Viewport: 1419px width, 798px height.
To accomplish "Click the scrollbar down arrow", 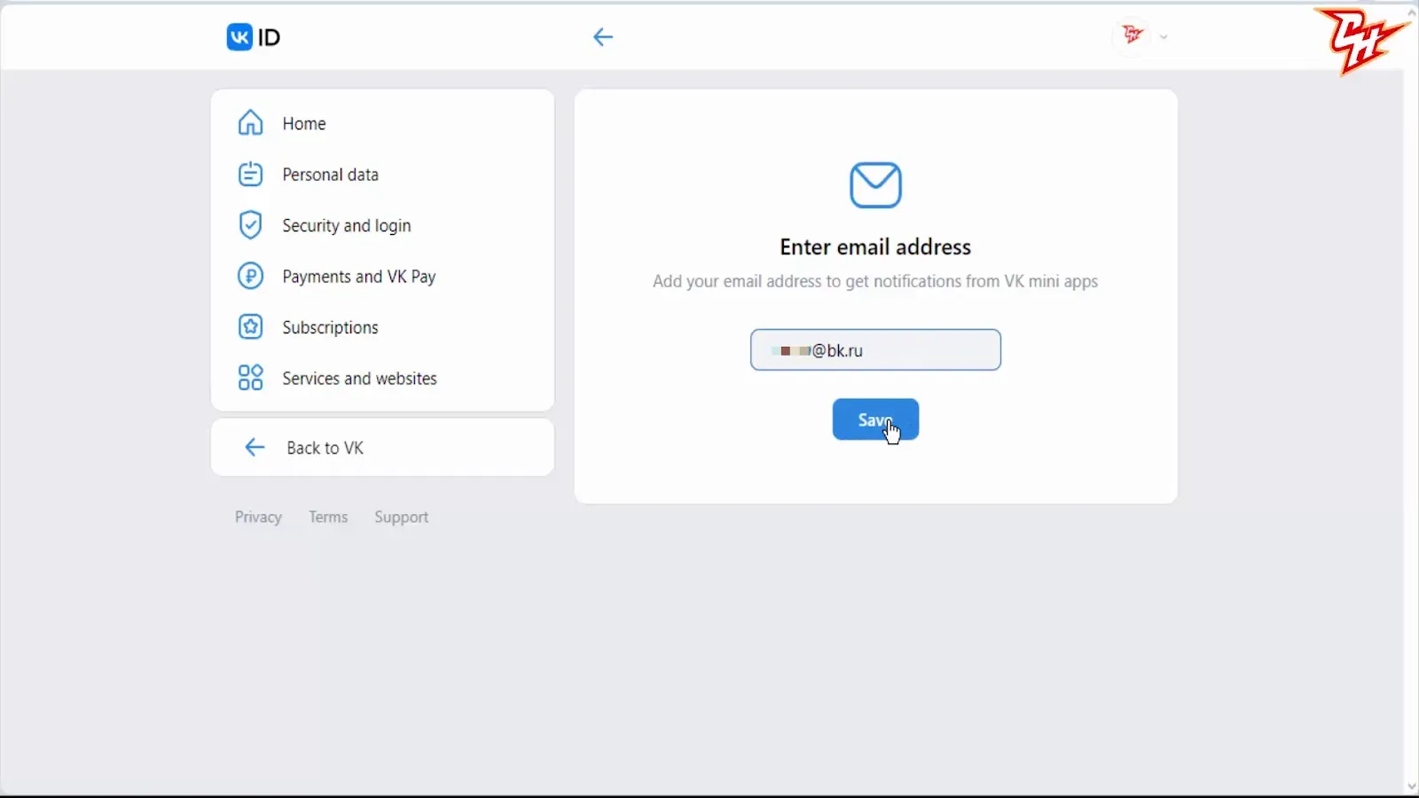I will pos(1411,787).
